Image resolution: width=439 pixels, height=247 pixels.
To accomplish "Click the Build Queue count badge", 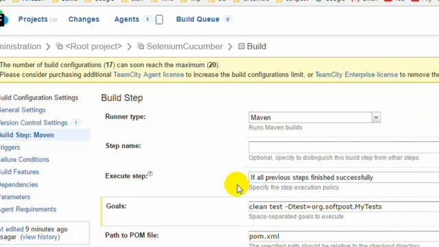I will 228,19.
